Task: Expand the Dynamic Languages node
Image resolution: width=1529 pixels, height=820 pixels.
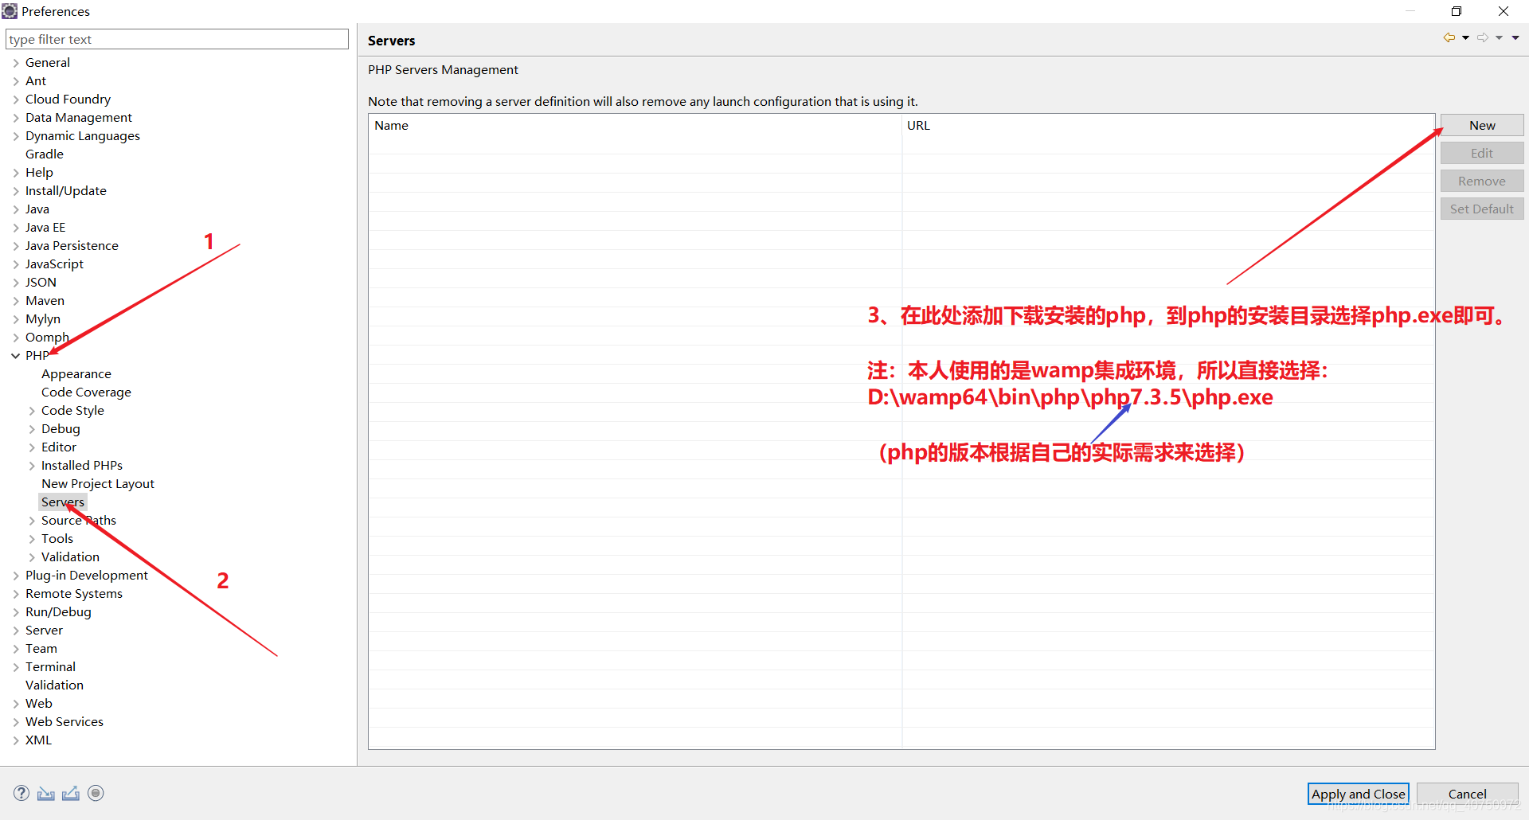Action: [x=16, y=136]
